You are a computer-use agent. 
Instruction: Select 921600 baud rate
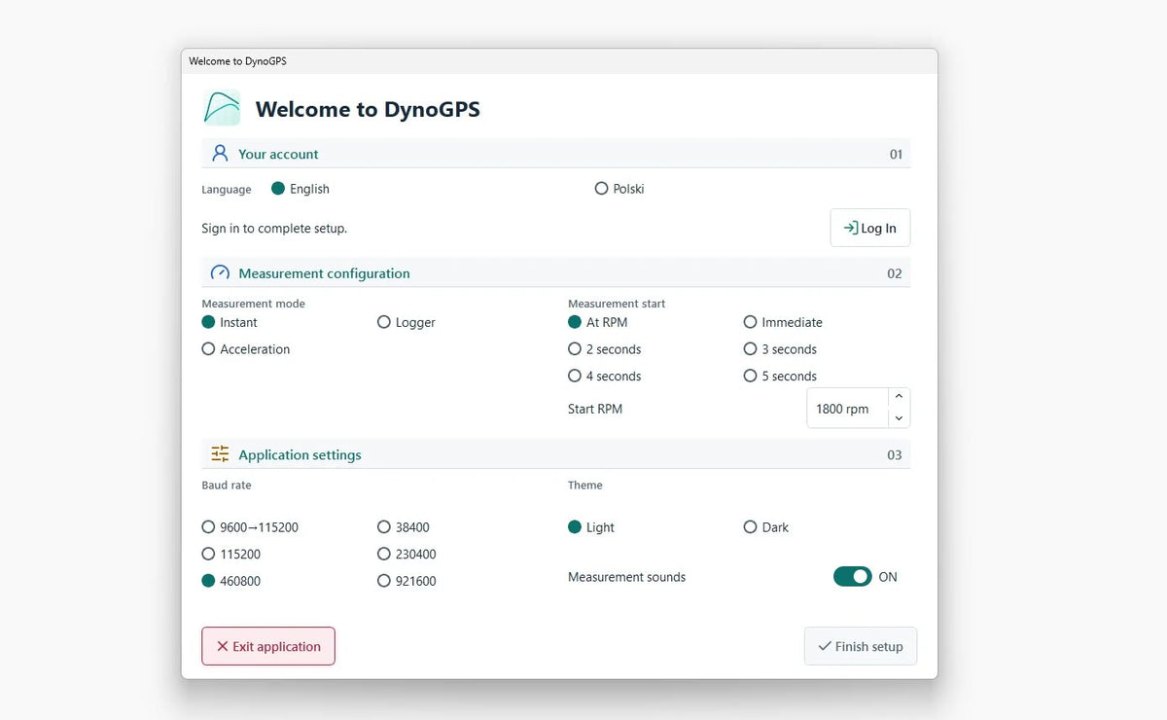click(x=407, y=581)
